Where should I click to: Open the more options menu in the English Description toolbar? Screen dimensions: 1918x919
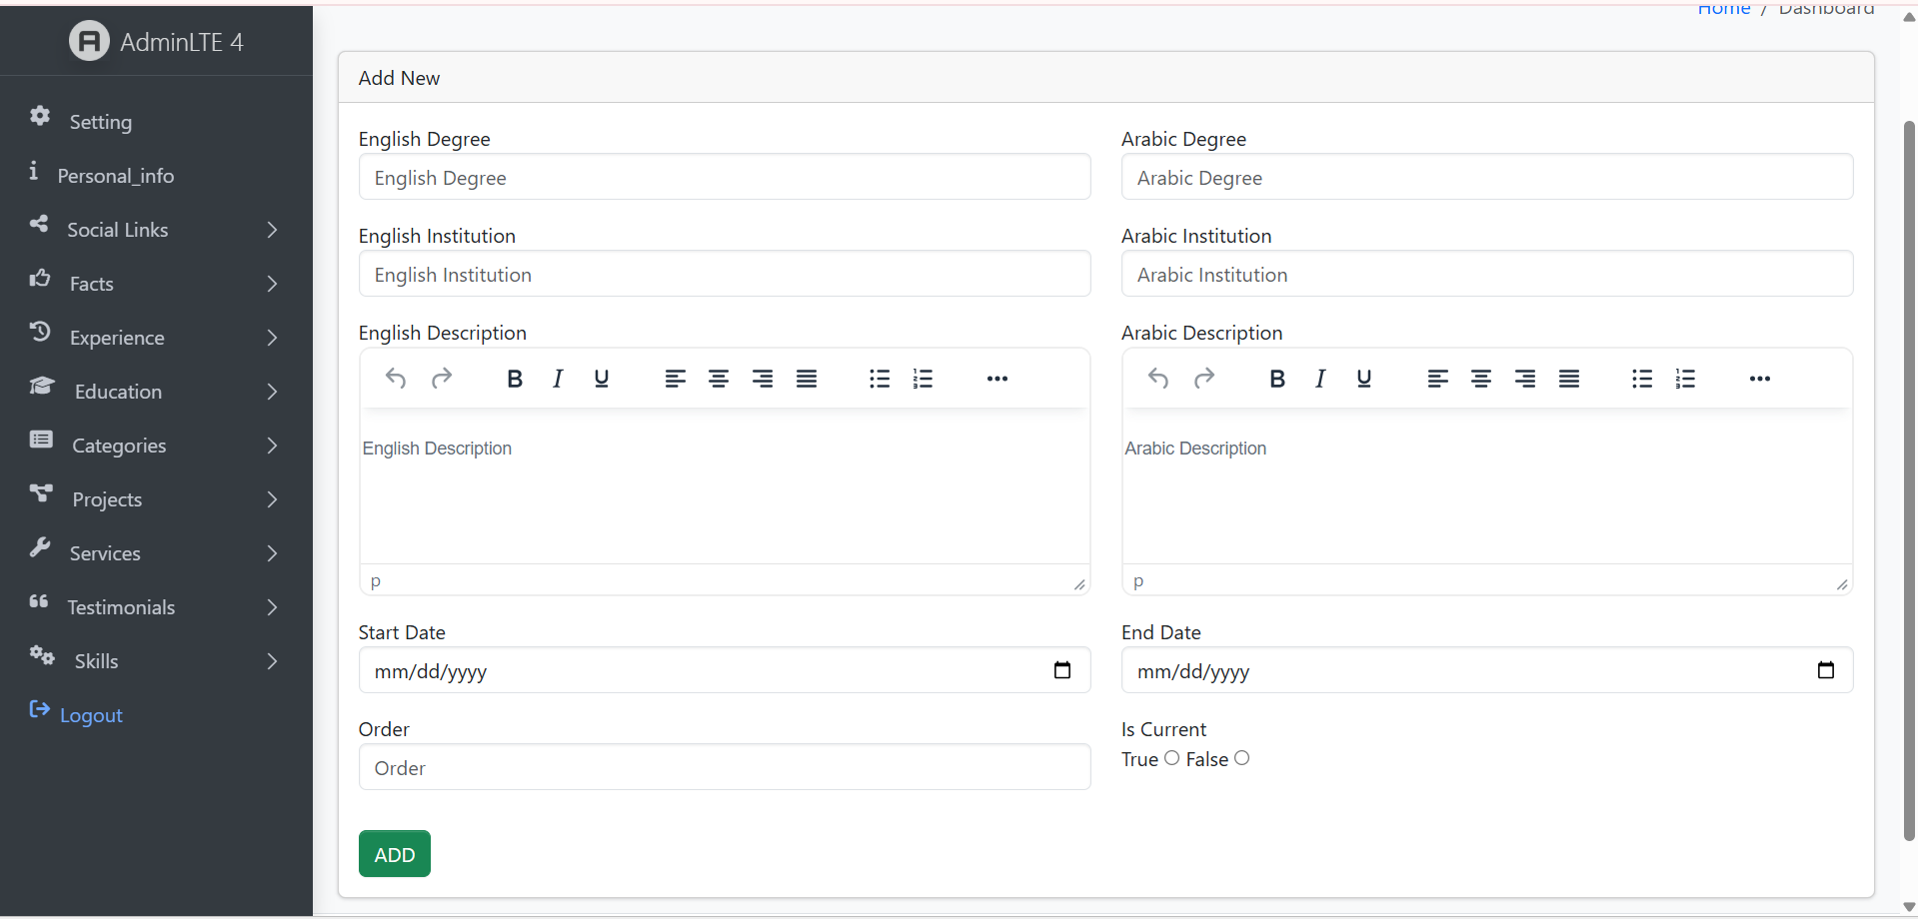click(x=997, y=379)
